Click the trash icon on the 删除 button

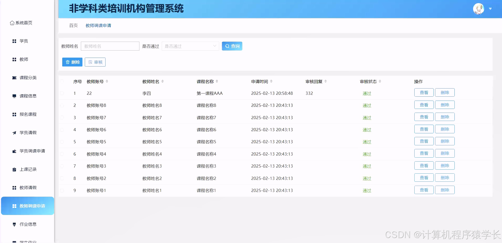pyautogui.click(x=67, y=62)
